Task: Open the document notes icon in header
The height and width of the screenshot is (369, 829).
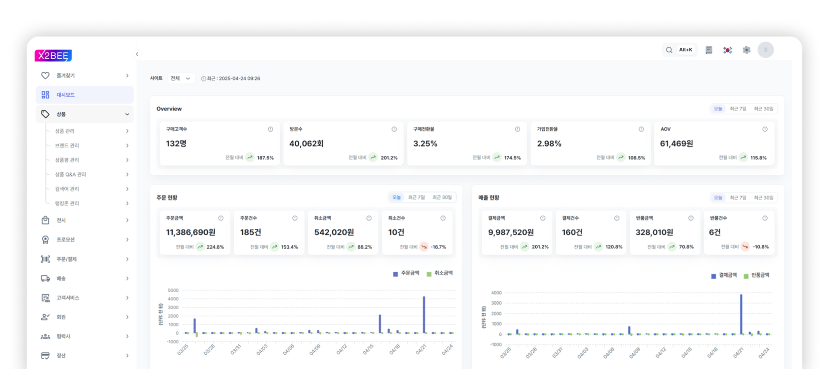Action: [709, 50]
